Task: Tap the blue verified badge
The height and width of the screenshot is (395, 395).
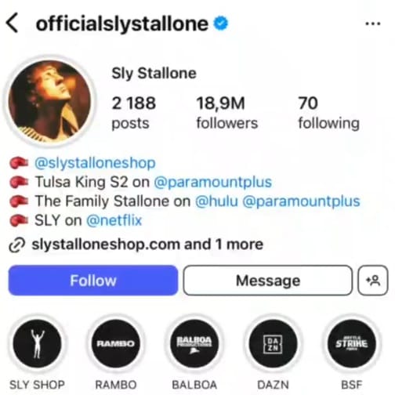Action: (221, 24)
